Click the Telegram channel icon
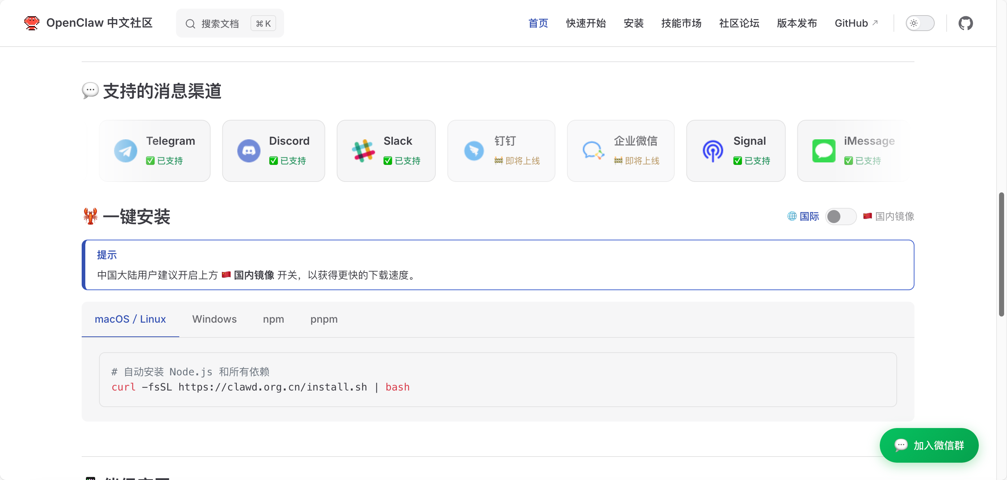Image resolution: width=1007 pixels, height=480 pixels. pos(125,151)
